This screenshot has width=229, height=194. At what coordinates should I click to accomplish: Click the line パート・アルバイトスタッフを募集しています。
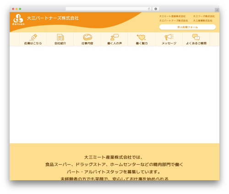coord(114,172)
